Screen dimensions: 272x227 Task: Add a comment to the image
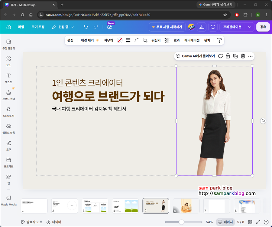pos(220,56)
